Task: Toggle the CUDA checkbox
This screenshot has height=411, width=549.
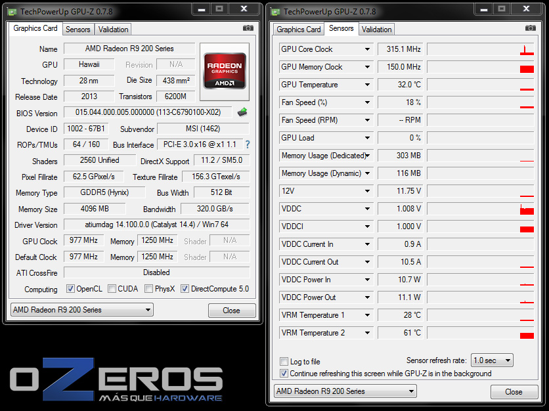Action: (112, 289)
